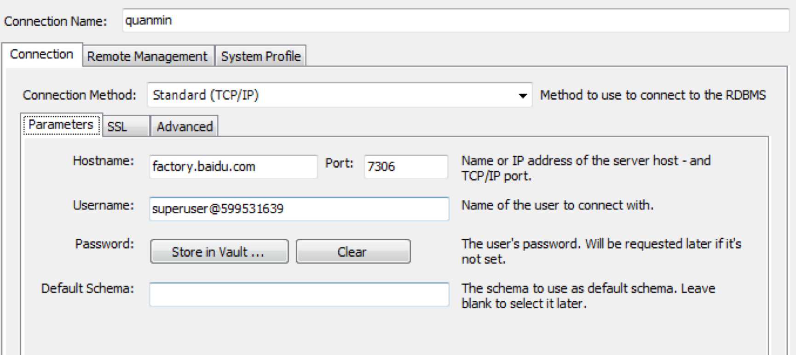Click the Password label text
Screen dimensions: 796x355
[104, 244]
